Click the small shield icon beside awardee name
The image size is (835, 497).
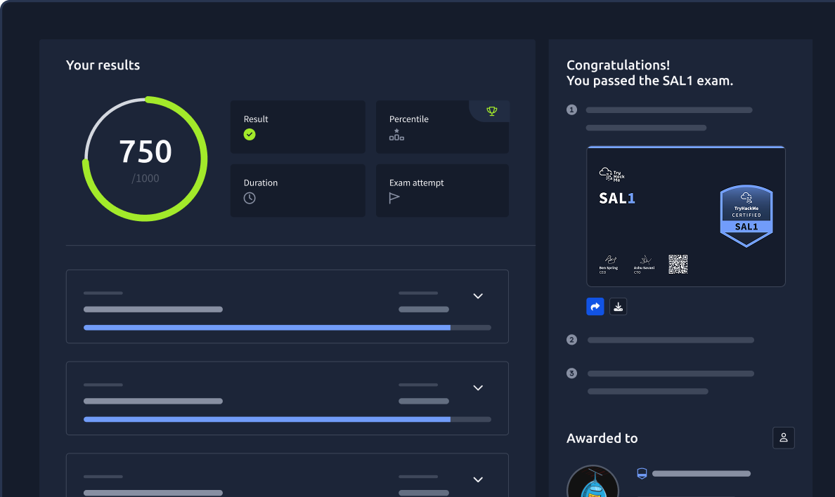(x=642, y=473)
